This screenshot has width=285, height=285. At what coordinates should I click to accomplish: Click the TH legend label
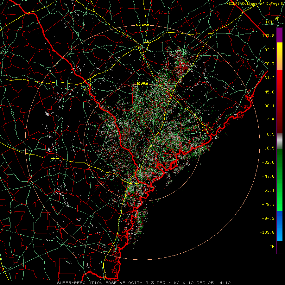click(272, 247)
